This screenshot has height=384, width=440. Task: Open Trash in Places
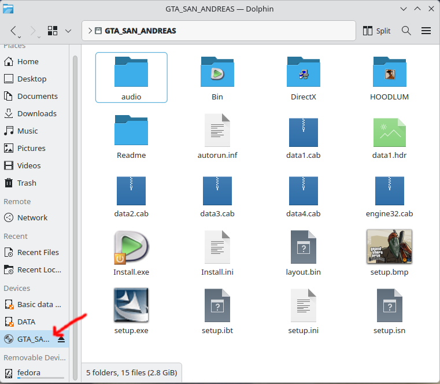click(34, 183)
